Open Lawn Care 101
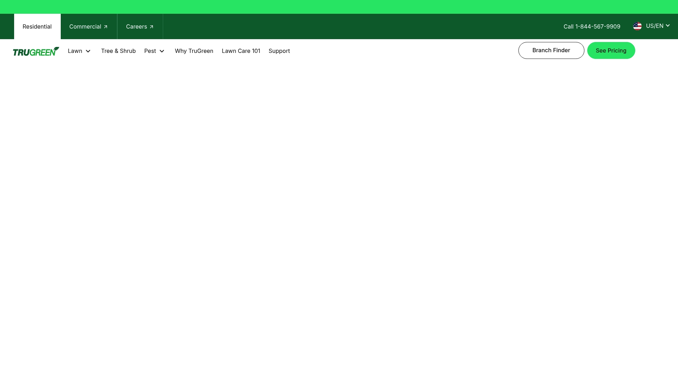 tap(241, 51)
